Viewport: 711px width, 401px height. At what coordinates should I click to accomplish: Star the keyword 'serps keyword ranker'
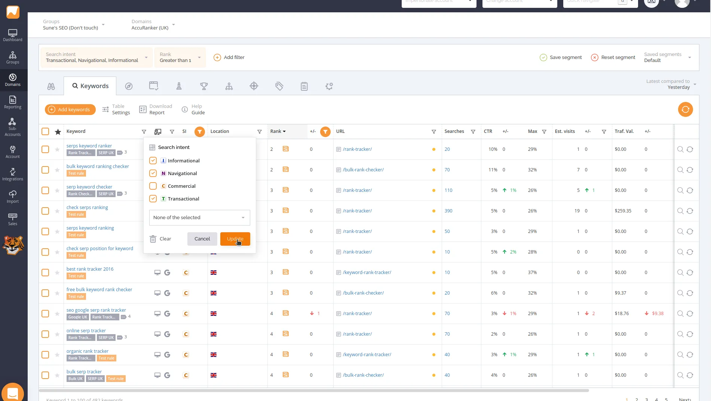57,149
